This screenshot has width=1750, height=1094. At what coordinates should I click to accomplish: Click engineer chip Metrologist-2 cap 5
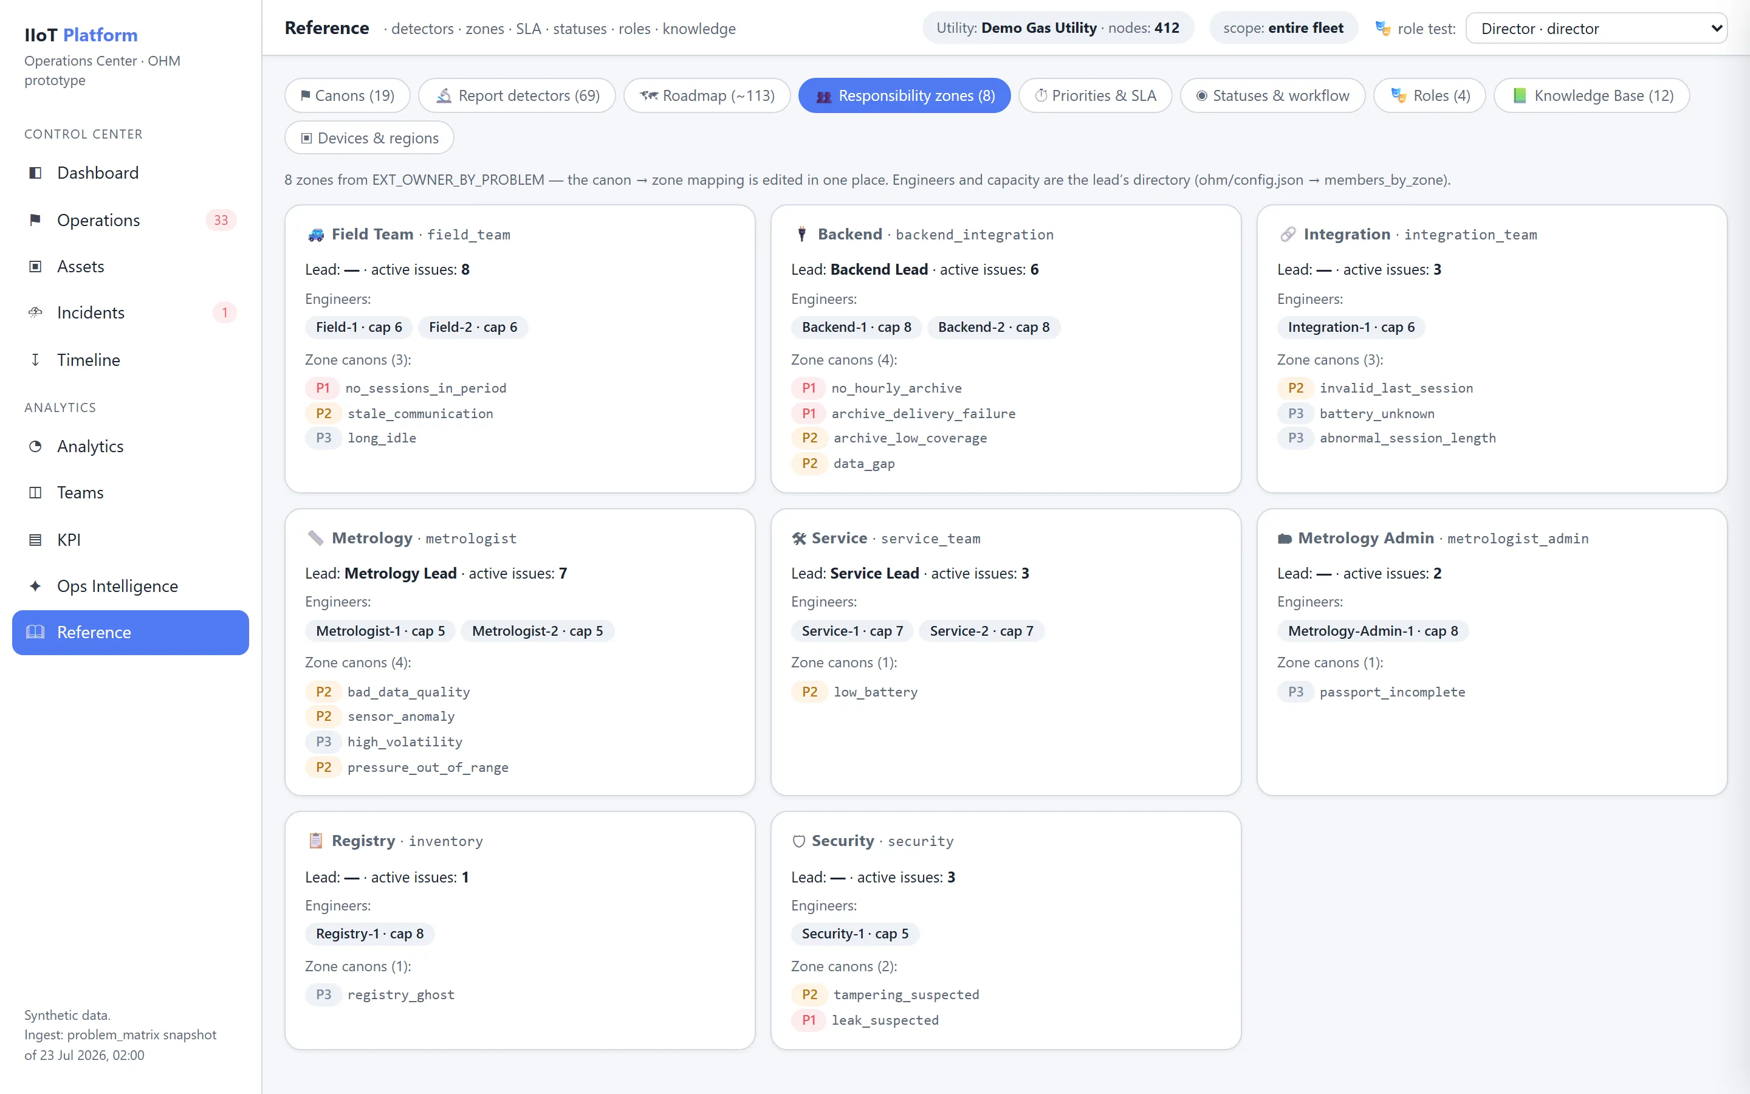pyautogui.click(x=537, y=631)
